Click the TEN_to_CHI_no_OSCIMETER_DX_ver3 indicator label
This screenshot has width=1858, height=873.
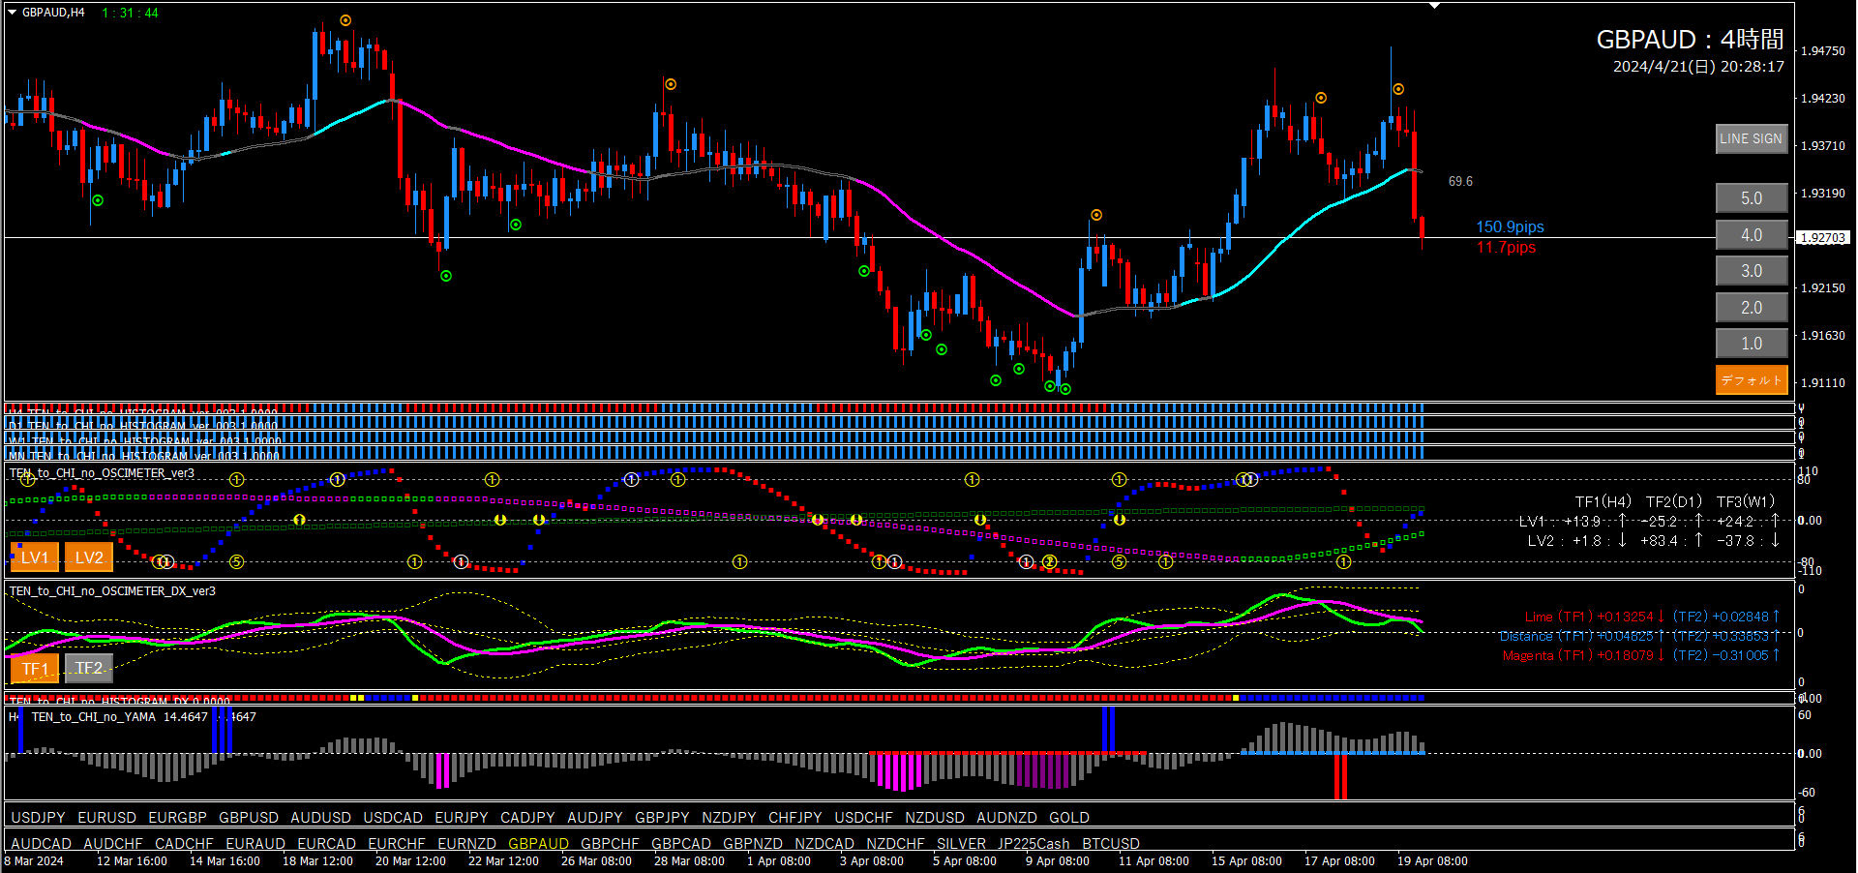coord(112,591)
